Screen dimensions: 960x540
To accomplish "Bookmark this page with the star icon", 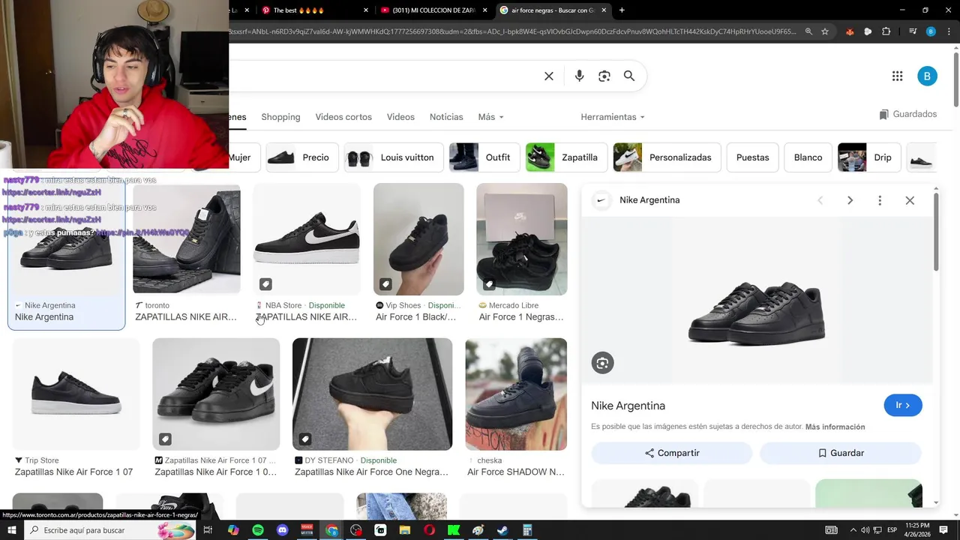I will 825,31.
